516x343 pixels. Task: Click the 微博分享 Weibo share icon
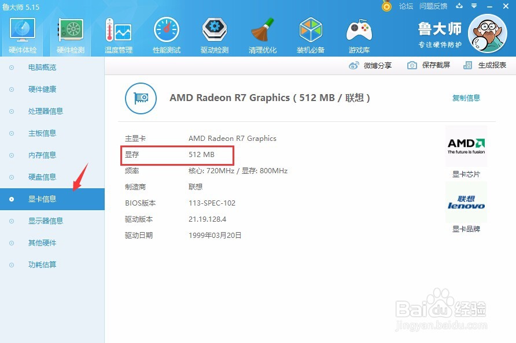point(354,65)
